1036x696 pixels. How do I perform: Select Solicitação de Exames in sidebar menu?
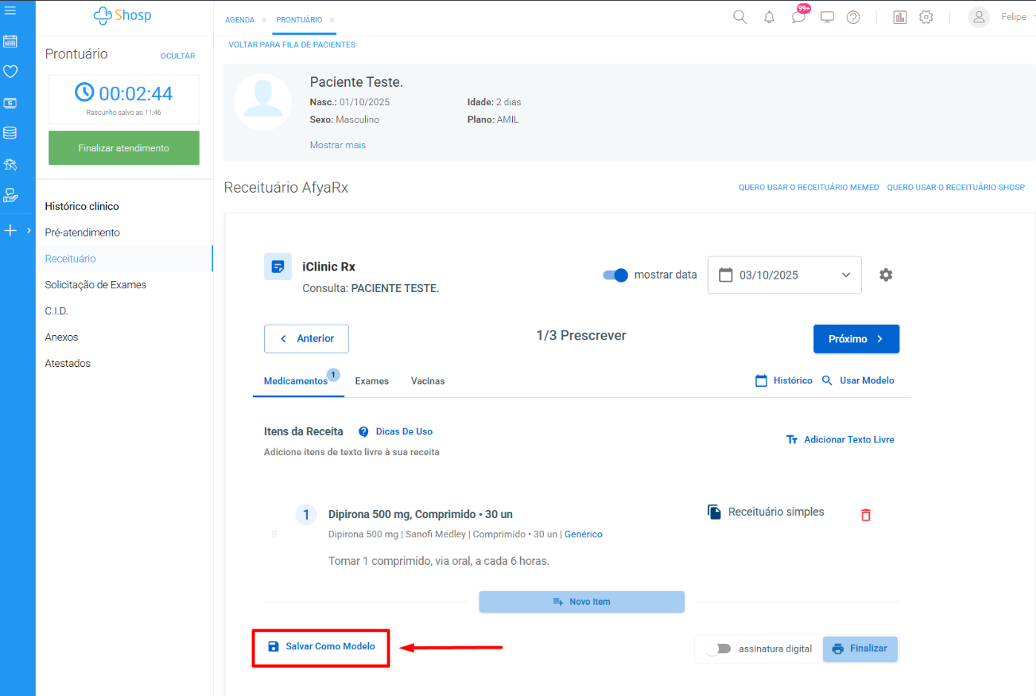(96, 285)
